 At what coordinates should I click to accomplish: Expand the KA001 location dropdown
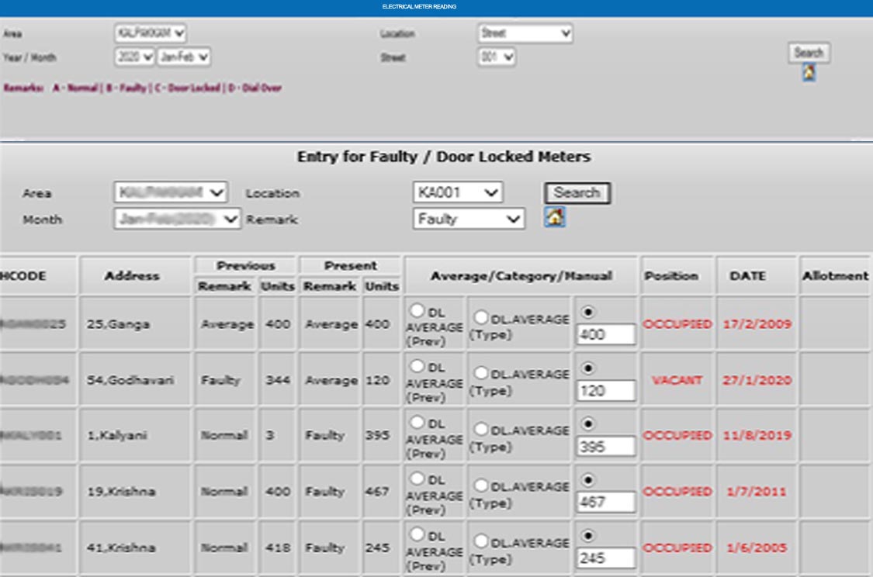tap(458, 192)
